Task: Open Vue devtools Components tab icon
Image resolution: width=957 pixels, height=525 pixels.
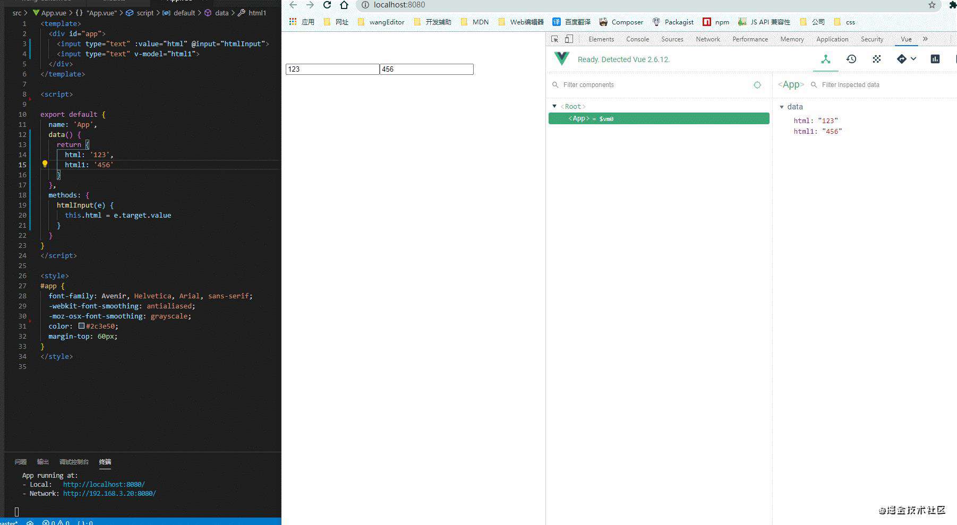Action: tap(825, 59)
